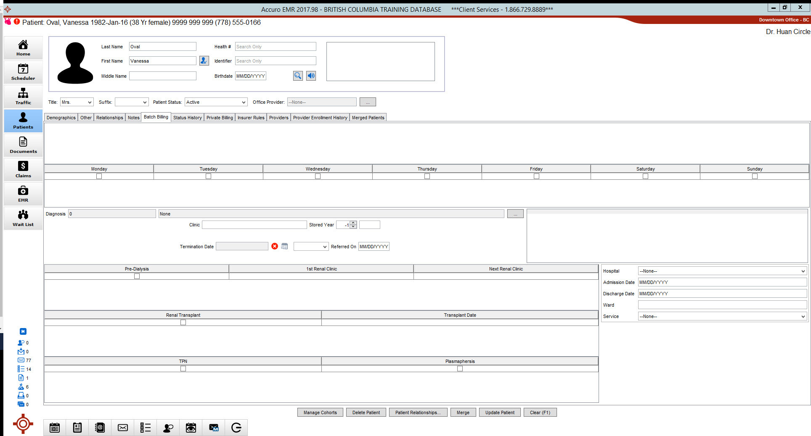Check the Monday checkbox

99,176
